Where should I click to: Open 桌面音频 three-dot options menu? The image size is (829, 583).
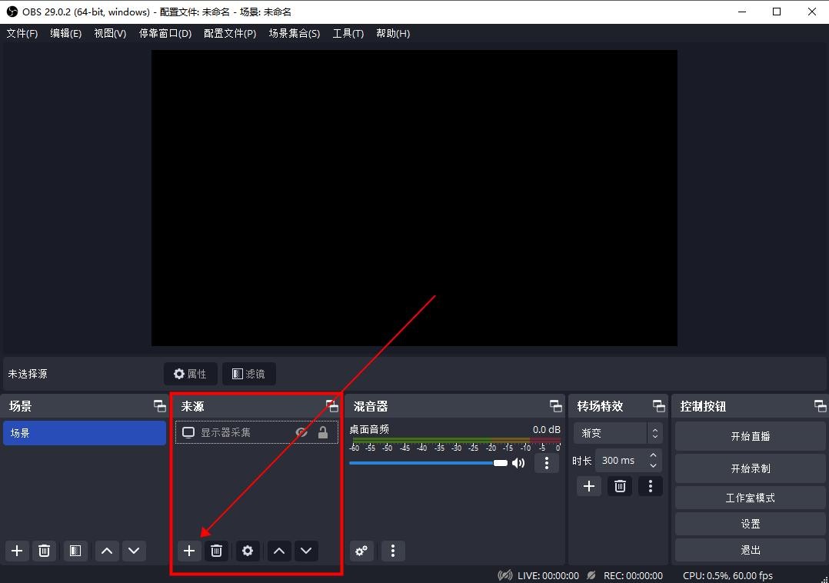tap(546, 463)
